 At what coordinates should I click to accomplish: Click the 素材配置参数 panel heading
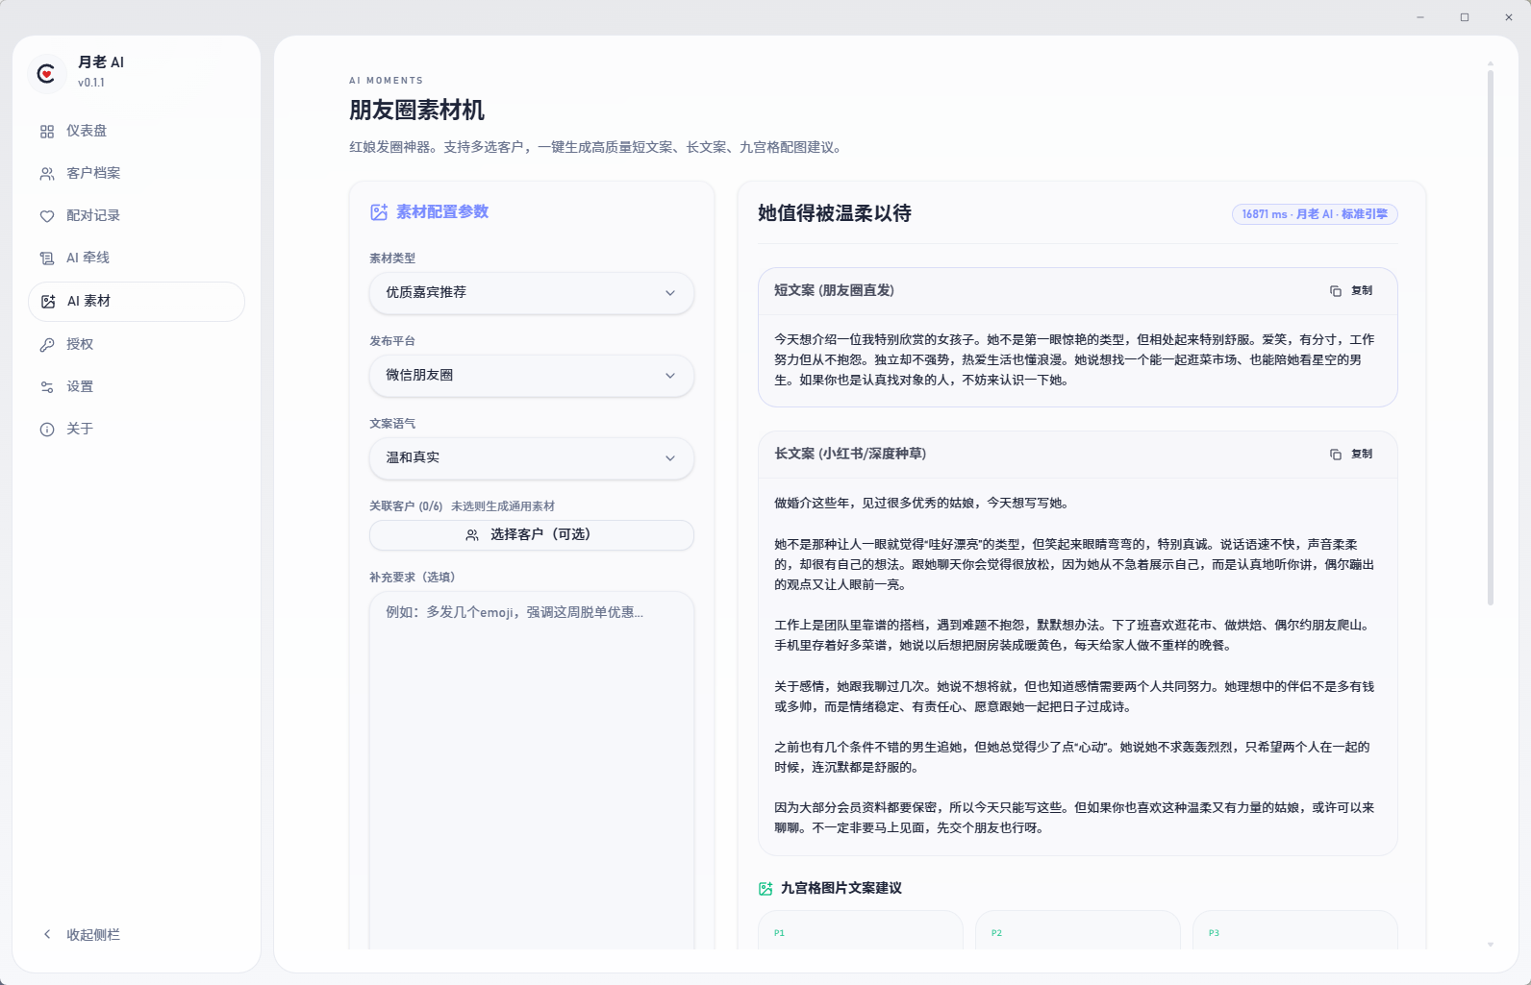442,212
